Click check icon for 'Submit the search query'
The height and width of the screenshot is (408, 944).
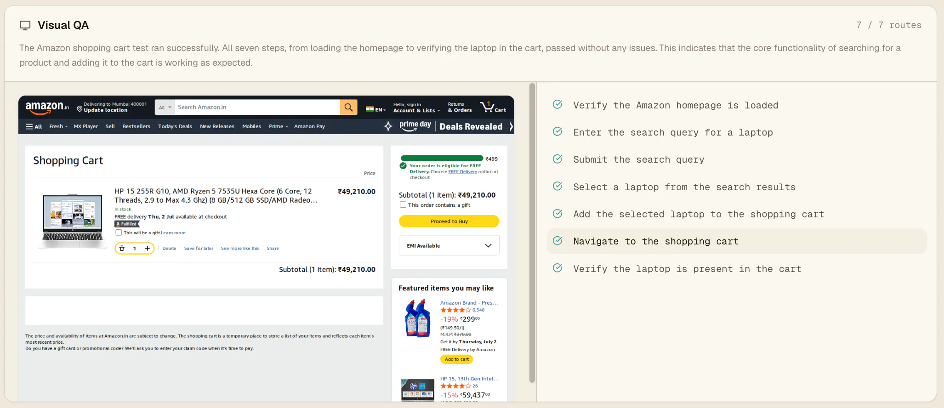tap(557, 159)
